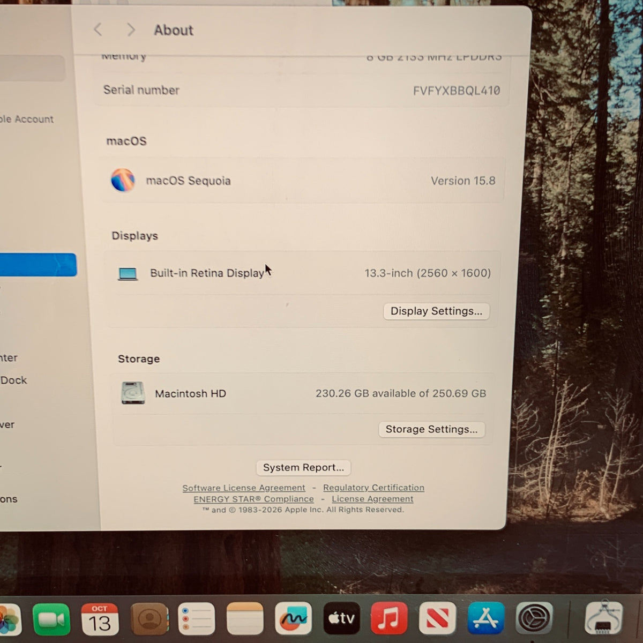This screenshot has height=643, width=643.
Task: Open the Notes app in the Dock
Action: (245, 619)
